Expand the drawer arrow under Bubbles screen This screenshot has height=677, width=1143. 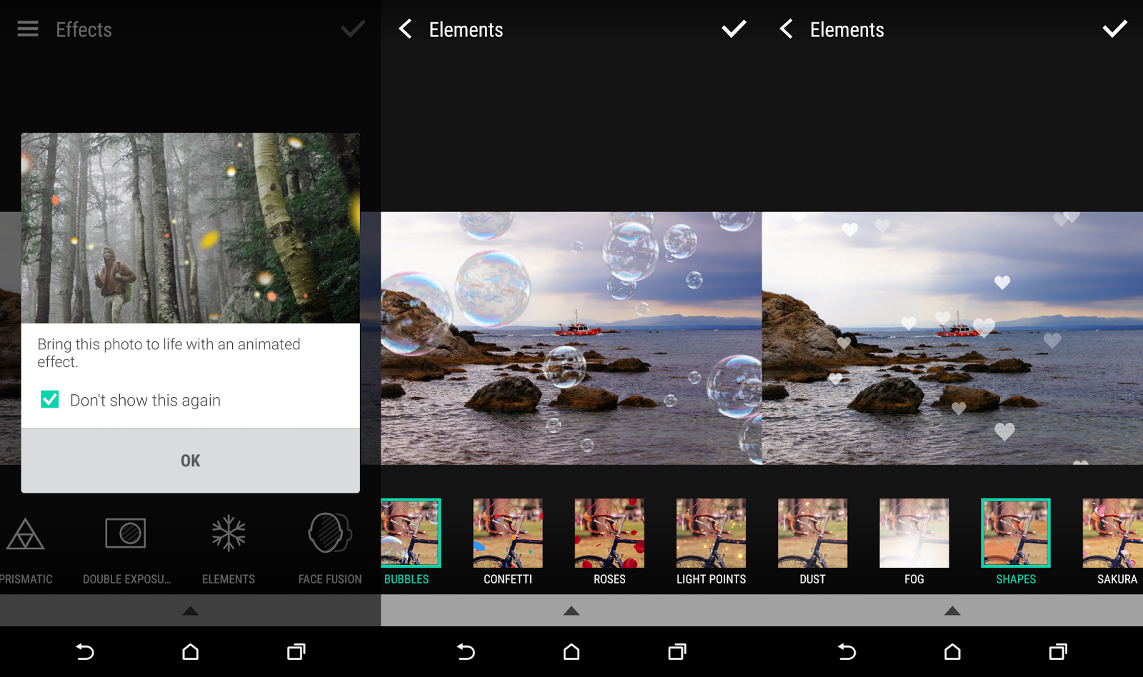click(571, 611)
